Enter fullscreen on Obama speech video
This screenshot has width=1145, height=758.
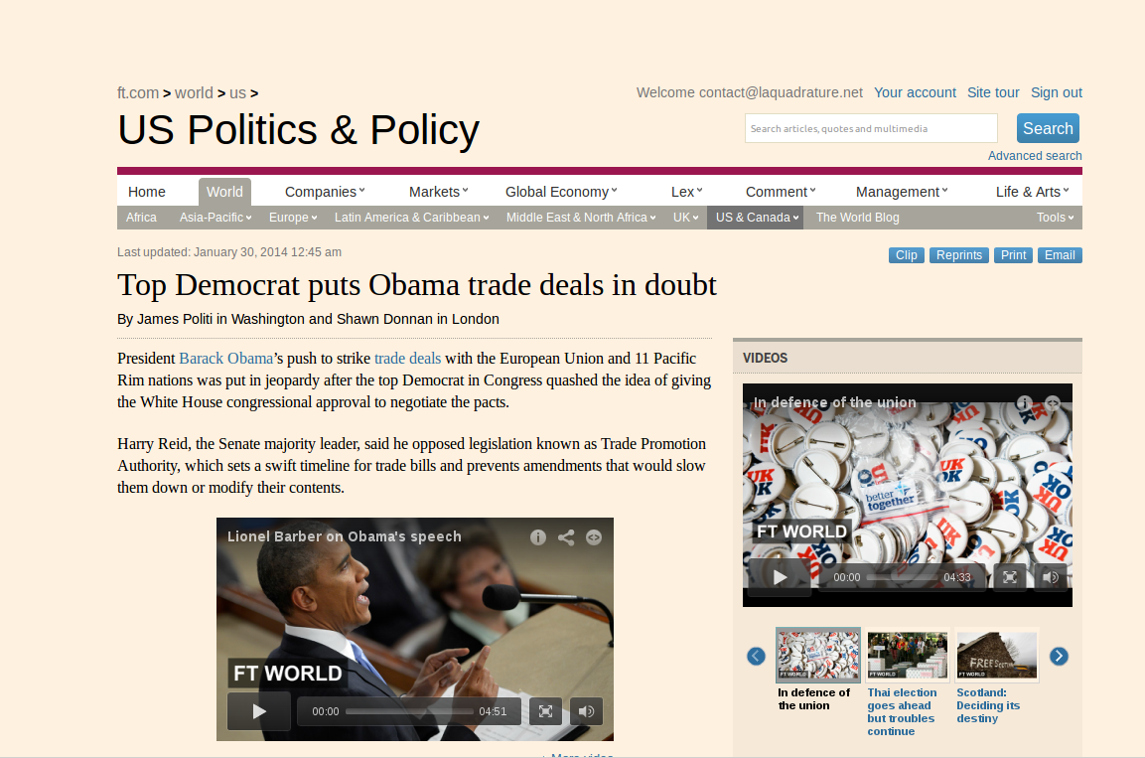point(545,711)
